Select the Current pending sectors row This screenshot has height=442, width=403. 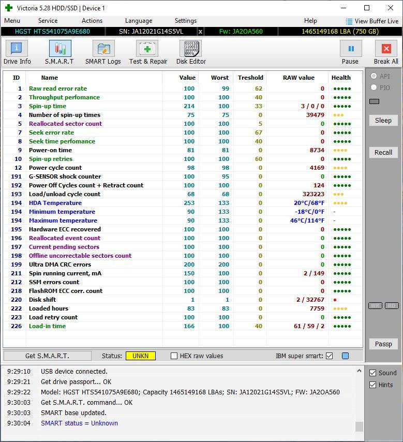pyautogui.click(x=183, y=247)
